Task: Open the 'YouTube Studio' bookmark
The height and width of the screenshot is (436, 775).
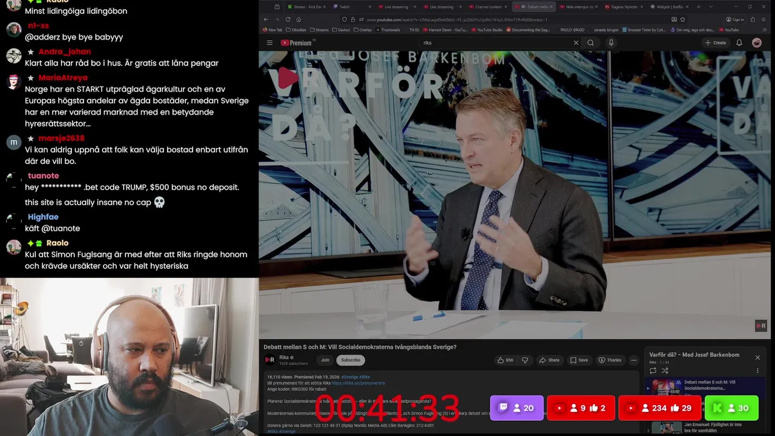Action: (487, 30)
